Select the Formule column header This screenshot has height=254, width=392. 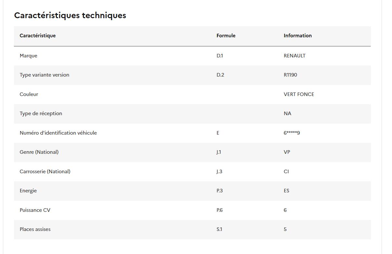pos(226,36)
